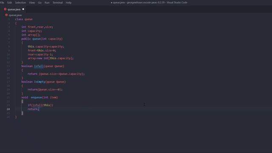Click the Java file icon on queue.java tab
This screenshot has width=272, height=153.
coord(5,9)
